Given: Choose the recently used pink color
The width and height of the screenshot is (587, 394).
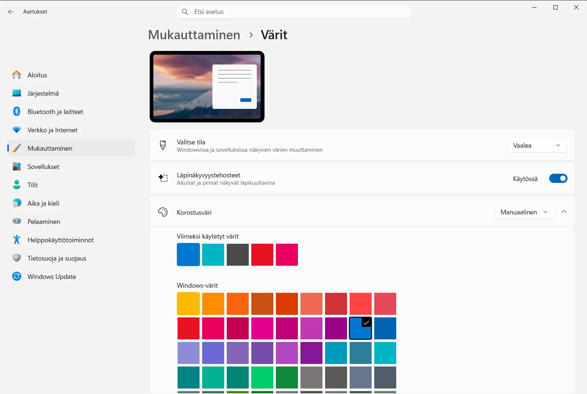Looking at the screenshot, I should tap(287, 255).
